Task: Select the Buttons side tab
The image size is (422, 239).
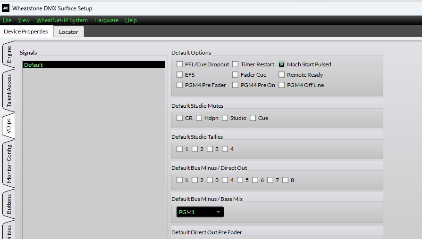Action: tap(8, 204)
